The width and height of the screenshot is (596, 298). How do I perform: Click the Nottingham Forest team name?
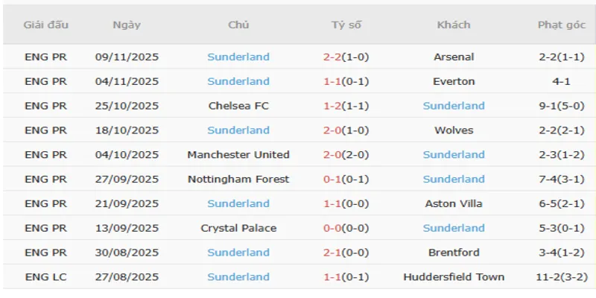coord(238,180)
